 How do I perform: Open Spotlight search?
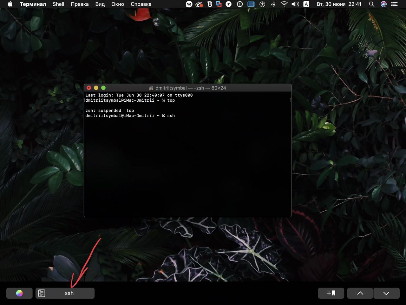[372, 4]
